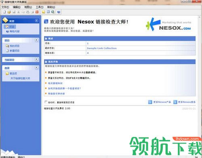Open the 文件 menu
This screenshot has height=158, width=202.
[5, 7]
